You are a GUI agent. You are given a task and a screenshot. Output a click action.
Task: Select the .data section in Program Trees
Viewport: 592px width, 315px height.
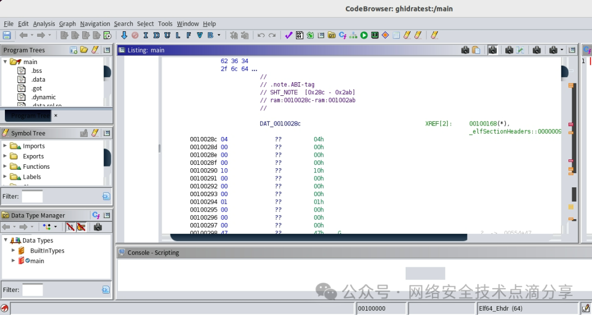(38, 79)
